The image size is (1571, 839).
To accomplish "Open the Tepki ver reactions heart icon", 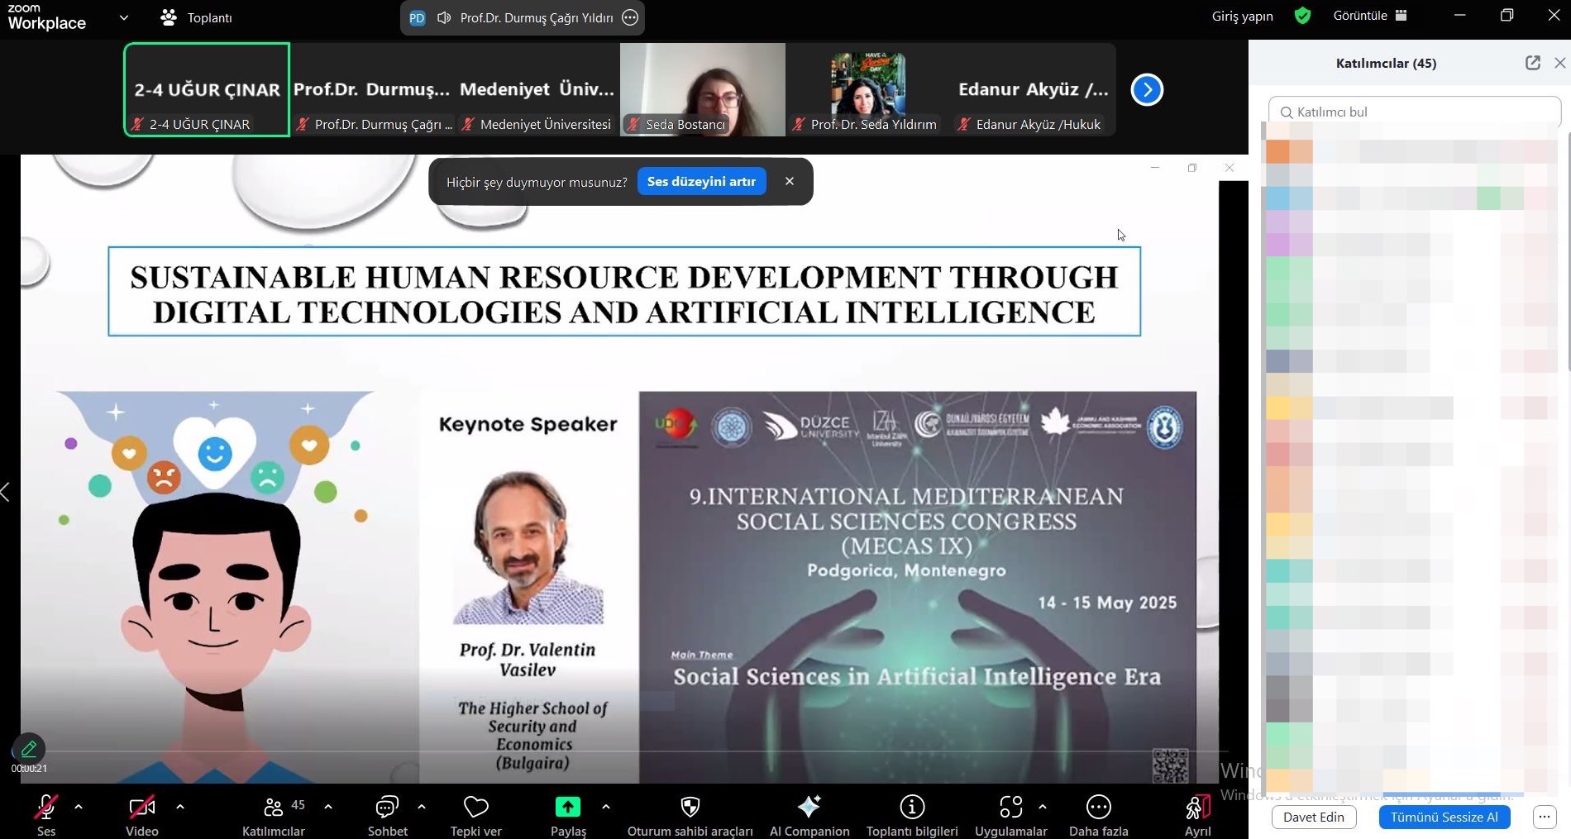I will [476, 807].
